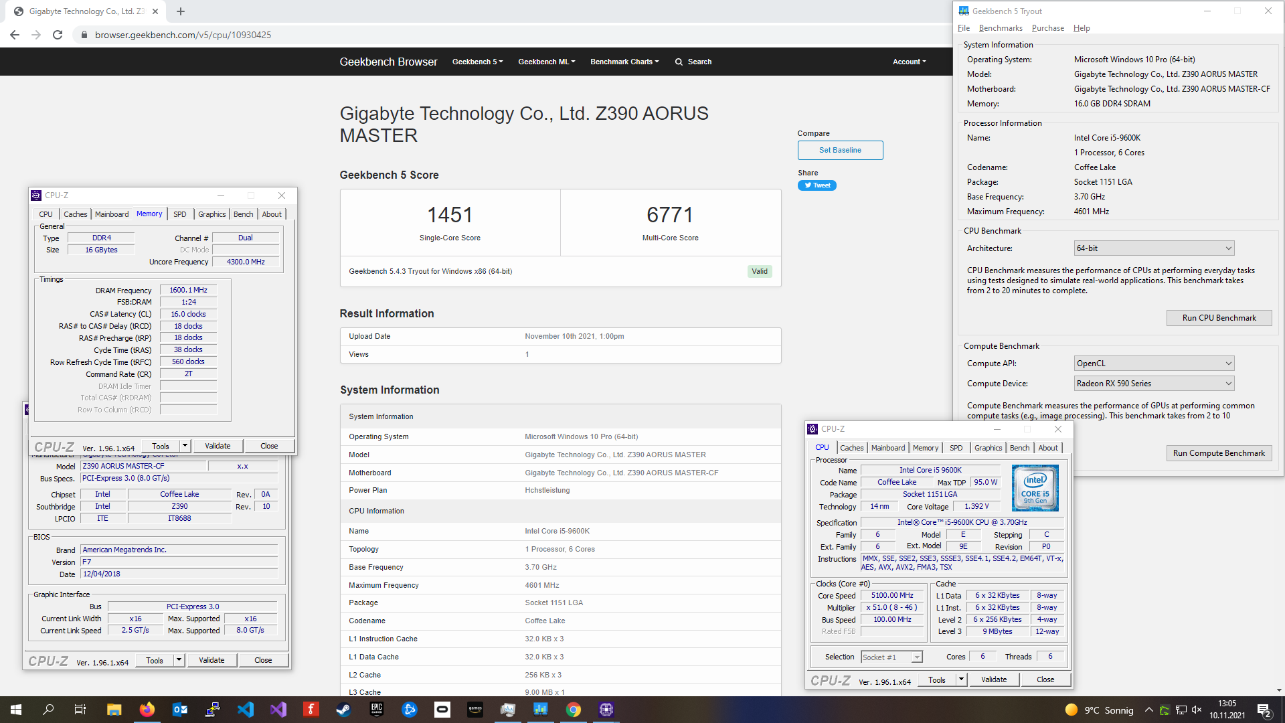Expand the Geekbench ML navbar dropdown
The image size is (1285, 723).
(x=546, y=62)
